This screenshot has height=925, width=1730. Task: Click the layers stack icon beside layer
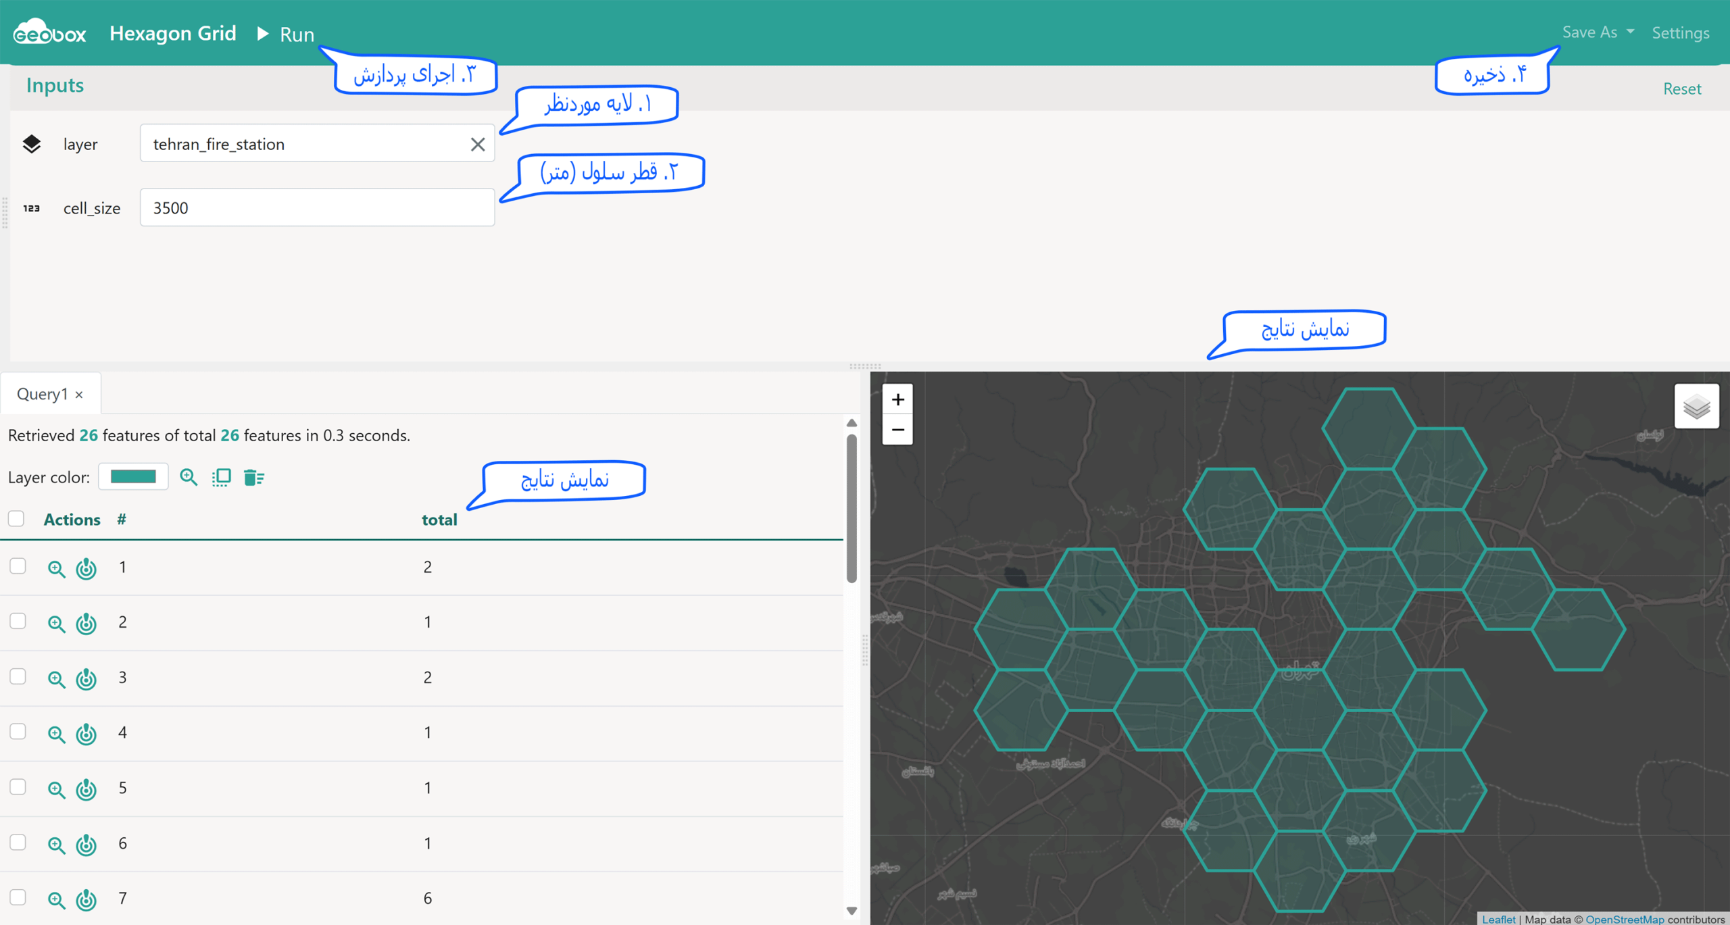tap(31, 144)
